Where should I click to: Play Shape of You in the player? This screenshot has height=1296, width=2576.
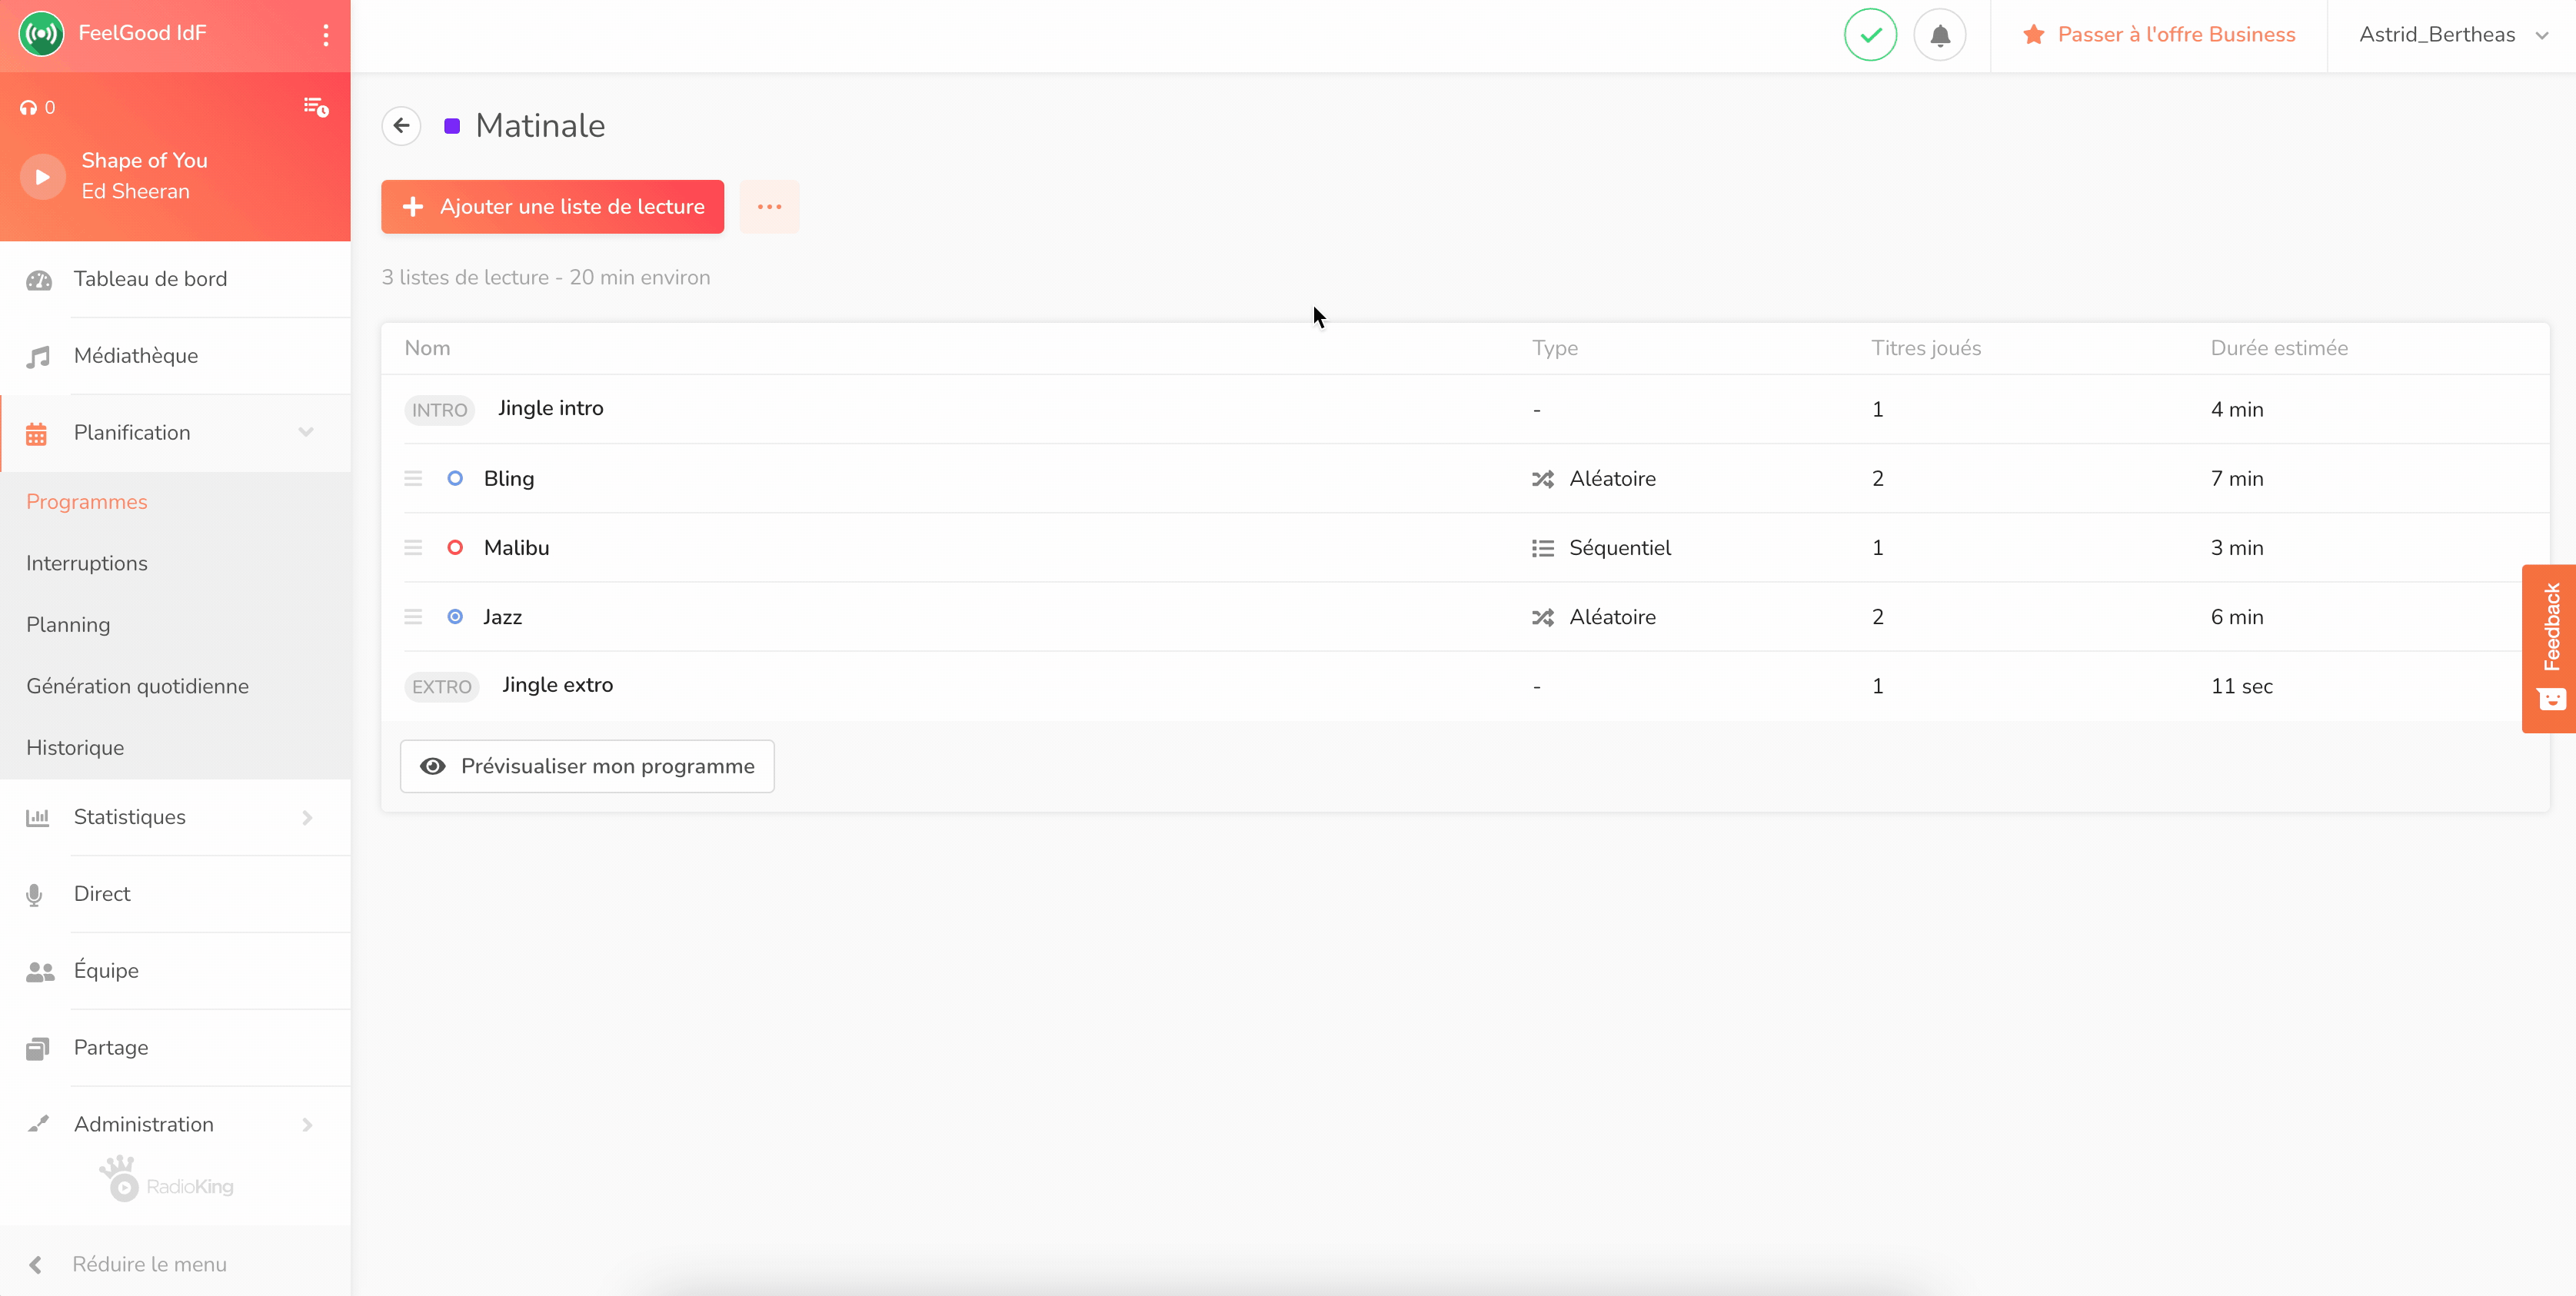43,177
